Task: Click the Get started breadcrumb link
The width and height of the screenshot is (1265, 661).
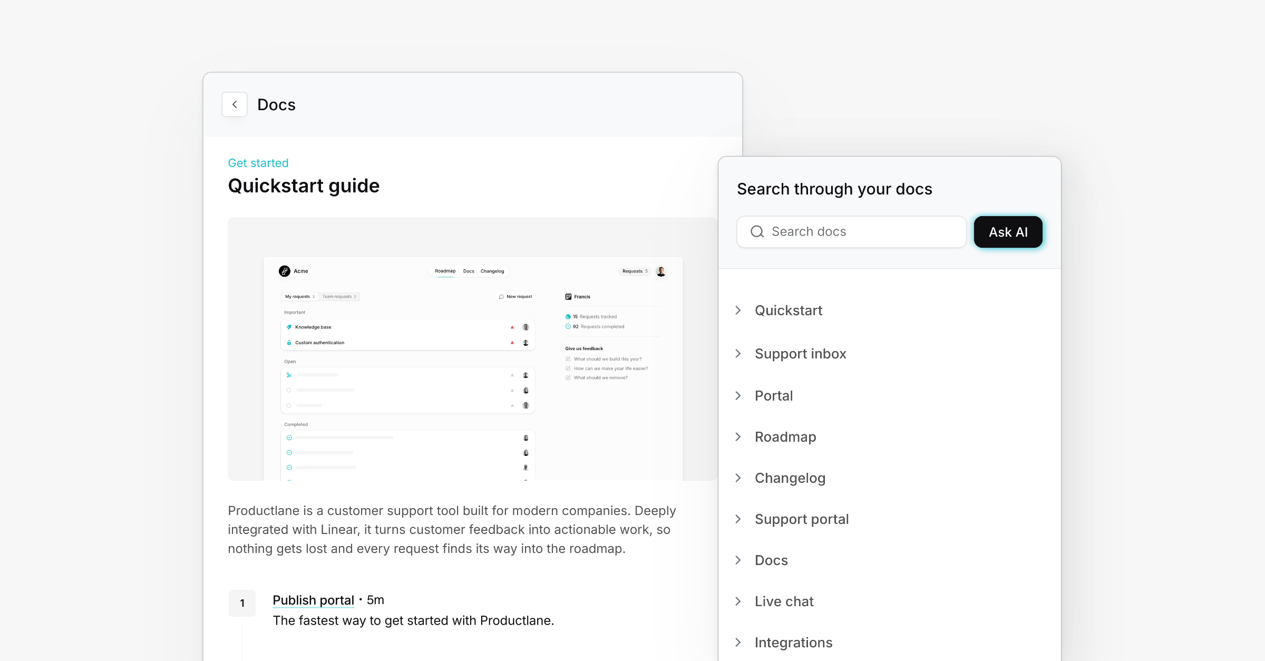Action: (258, 163)
